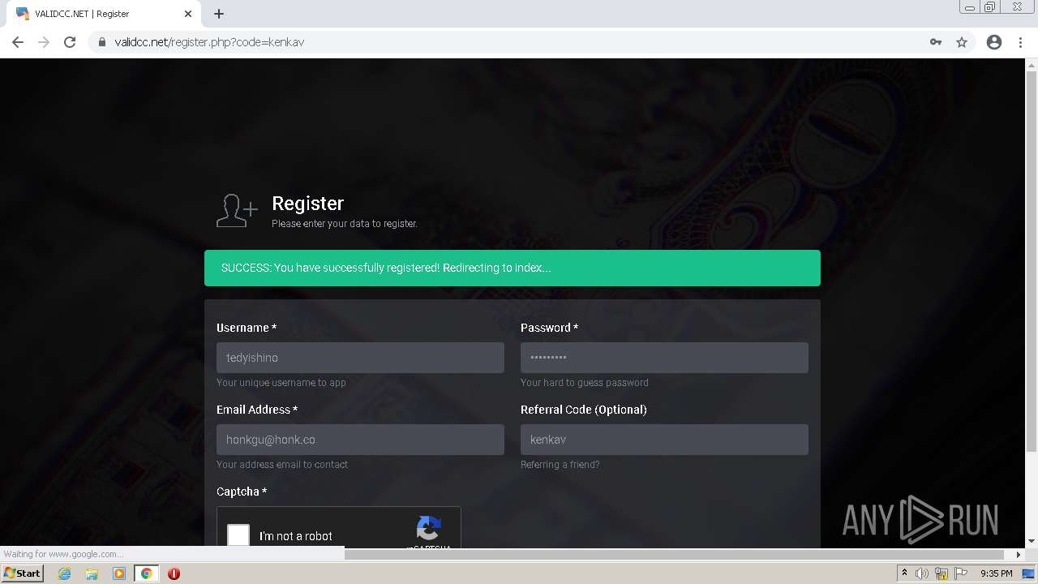1038x584 pixels.
Task: Open the Windows Start button
Action: click(22, 573)
